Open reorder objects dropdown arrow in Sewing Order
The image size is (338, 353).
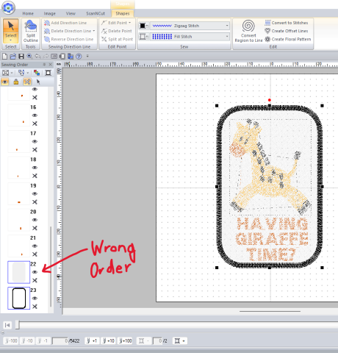pos(28,73)
